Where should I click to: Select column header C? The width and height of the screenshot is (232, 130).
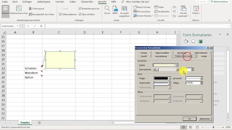point(59,32)
